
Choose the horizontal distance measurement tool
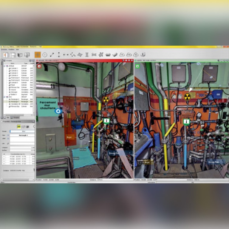(66, 55)
